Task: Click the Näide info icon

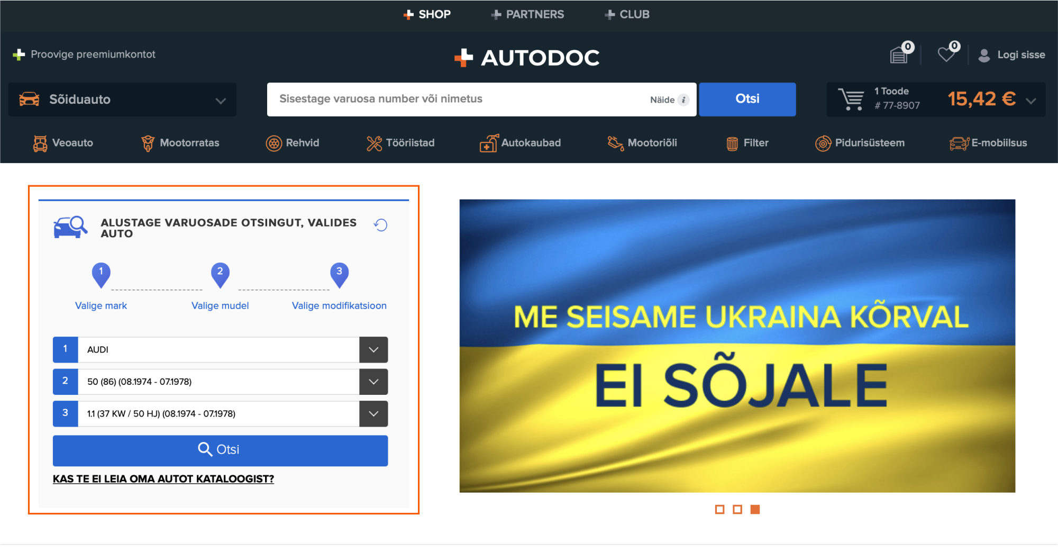Action: (x=683, y=100)
